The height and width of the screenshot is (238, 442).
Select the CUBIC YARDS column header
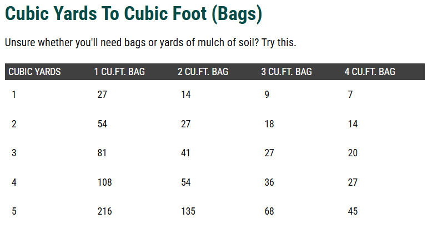point(34,72)
